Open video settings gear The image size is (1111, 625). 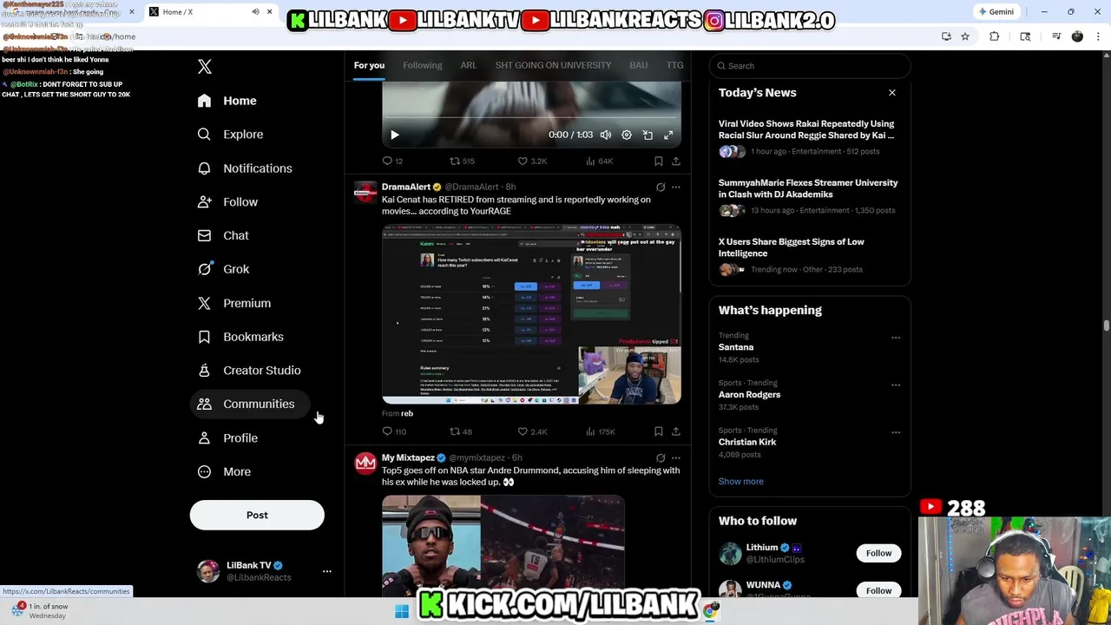(627, 135)
